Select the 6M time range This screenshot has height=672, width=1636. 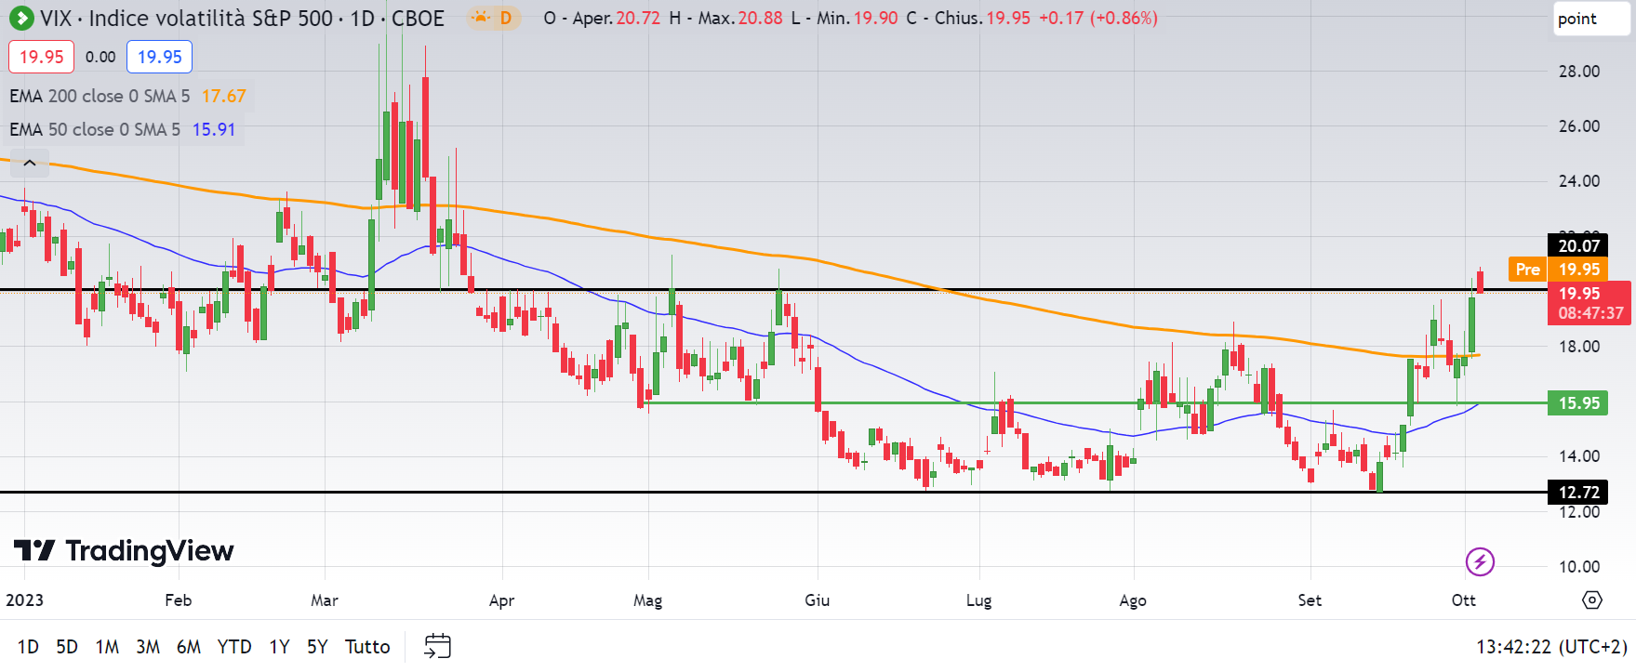189,647
